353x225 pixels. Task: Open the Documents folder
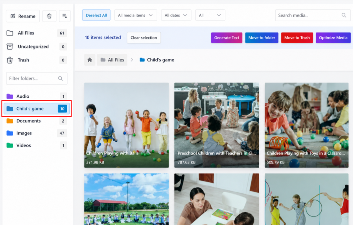coord(37,121)
